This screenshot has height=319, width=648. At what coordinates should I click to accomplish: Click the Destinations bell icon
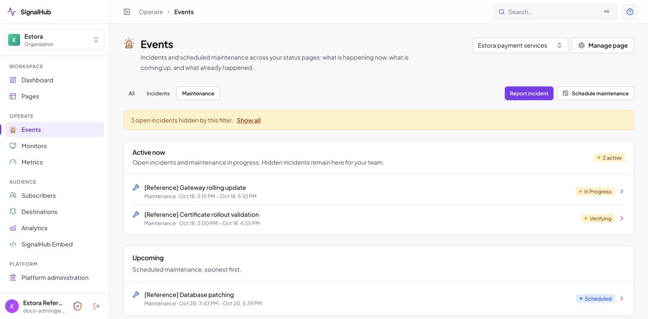coord(13,212)
